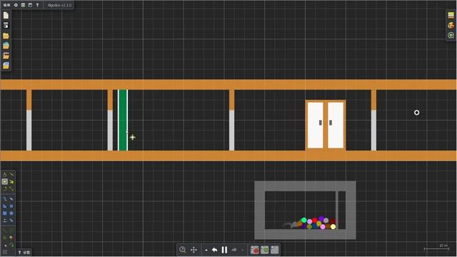Click the bottom-left question mark help button
457x257 pixels.
[x=19, y=252]
